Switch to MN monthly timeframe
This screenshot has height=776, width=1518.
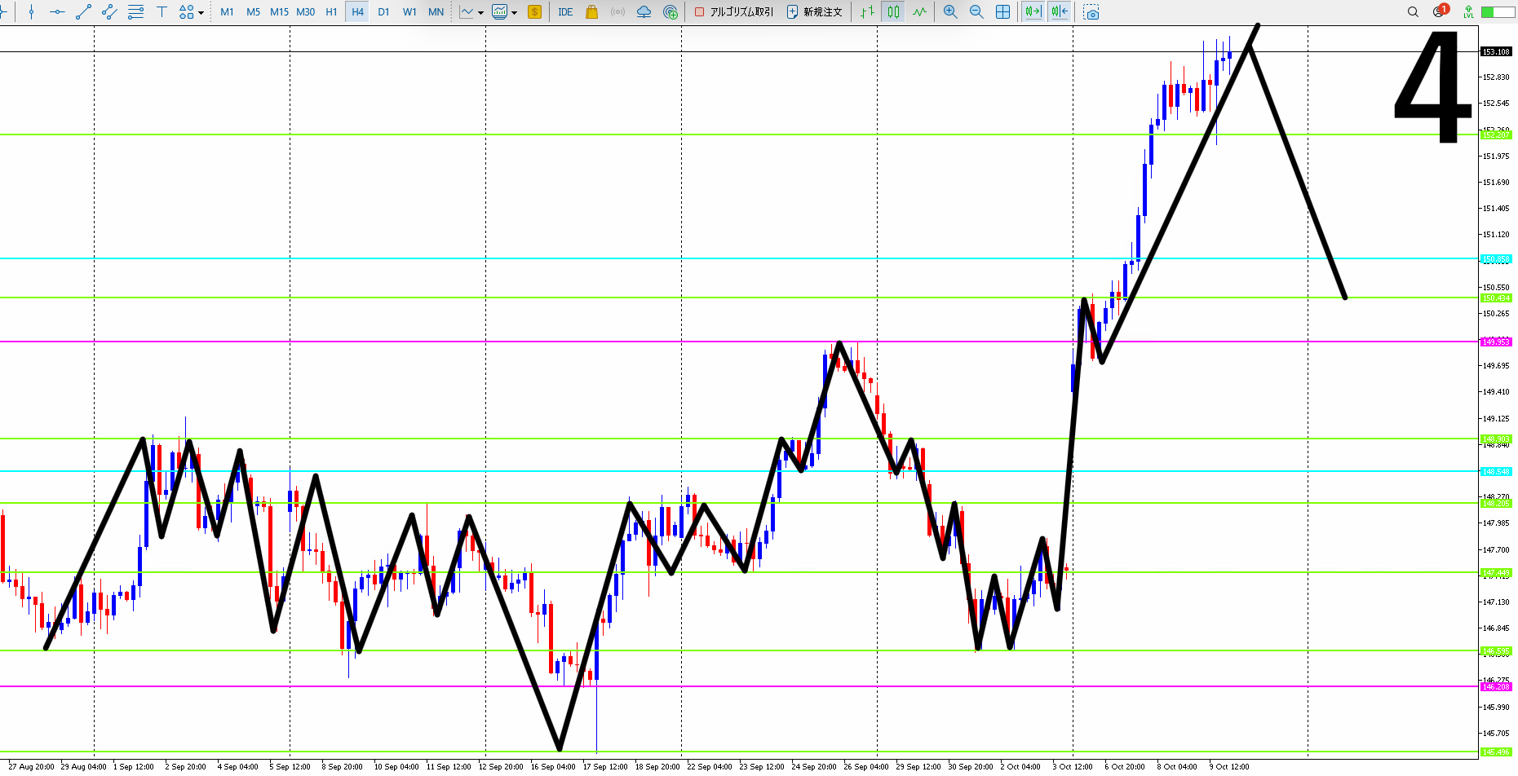pos(436,12)
